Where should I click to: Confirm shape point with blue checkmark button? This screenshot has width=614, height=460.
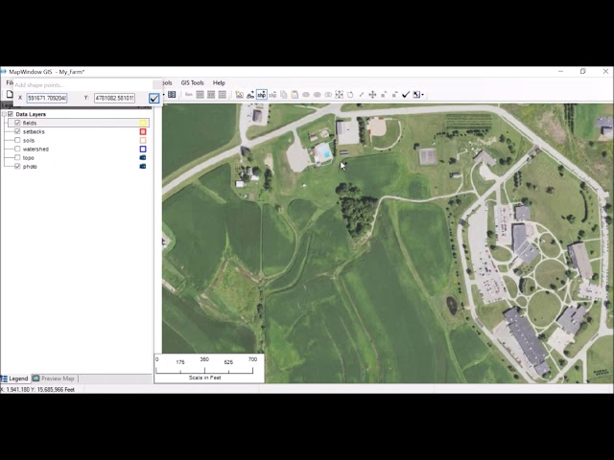tap(153, 98)
